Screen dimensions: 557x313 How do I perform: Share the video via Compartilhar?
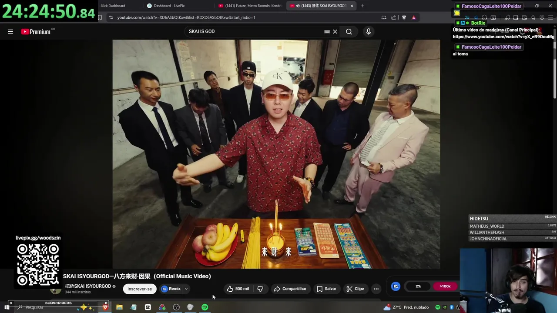click(290, 289)
